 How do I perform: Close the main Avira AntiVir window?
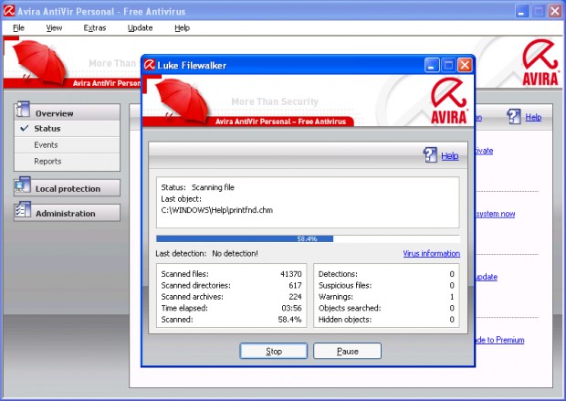tap(555, 11)
